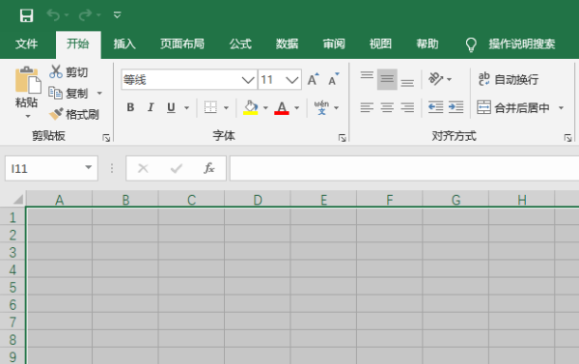This screenshot has width=579, height=364.
Task: Click the Decrease Indent icon
Action: (436, 107)
